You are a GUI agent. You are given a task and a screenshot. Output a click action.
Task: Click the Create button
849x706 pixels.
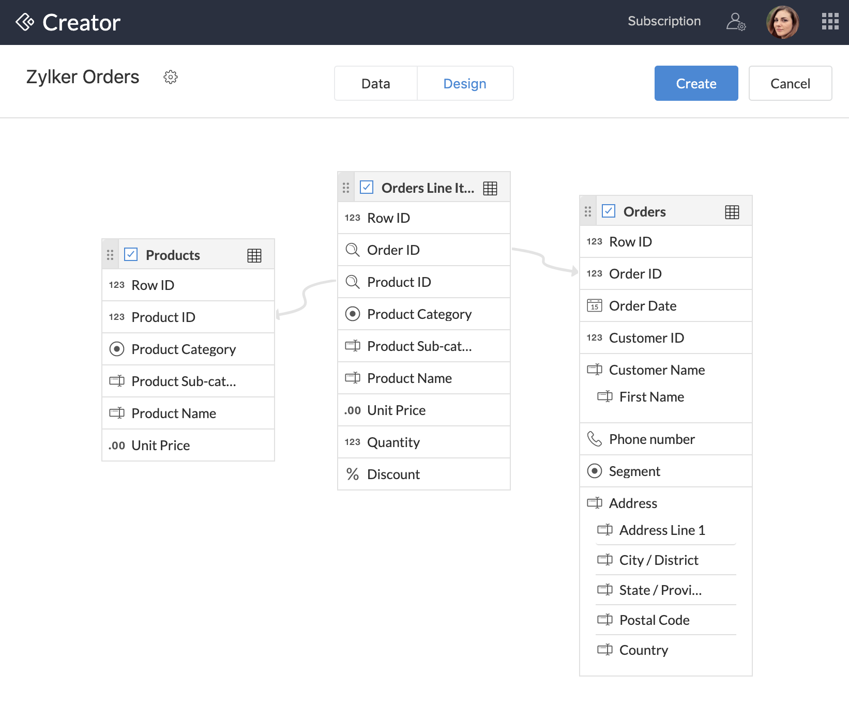696,83
